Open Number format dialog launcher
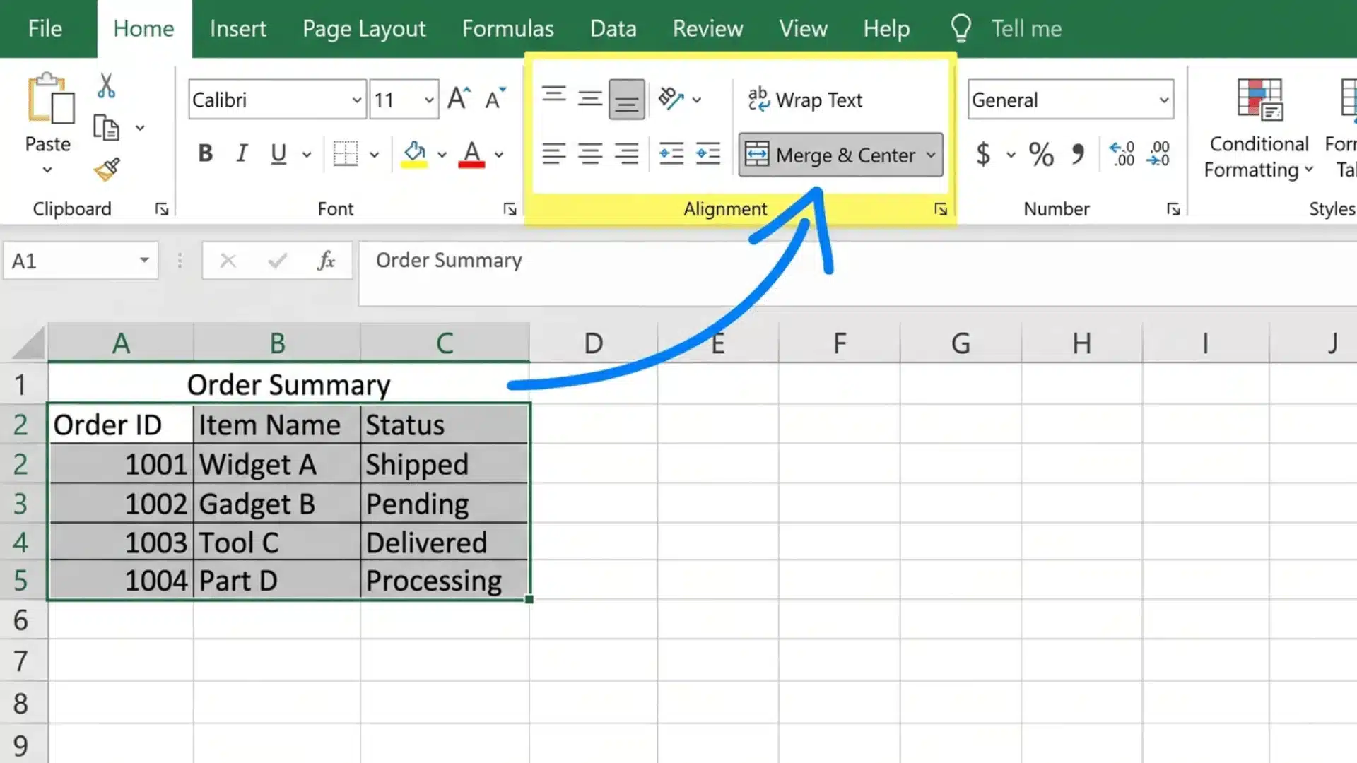 click(x=1173, y=209)
